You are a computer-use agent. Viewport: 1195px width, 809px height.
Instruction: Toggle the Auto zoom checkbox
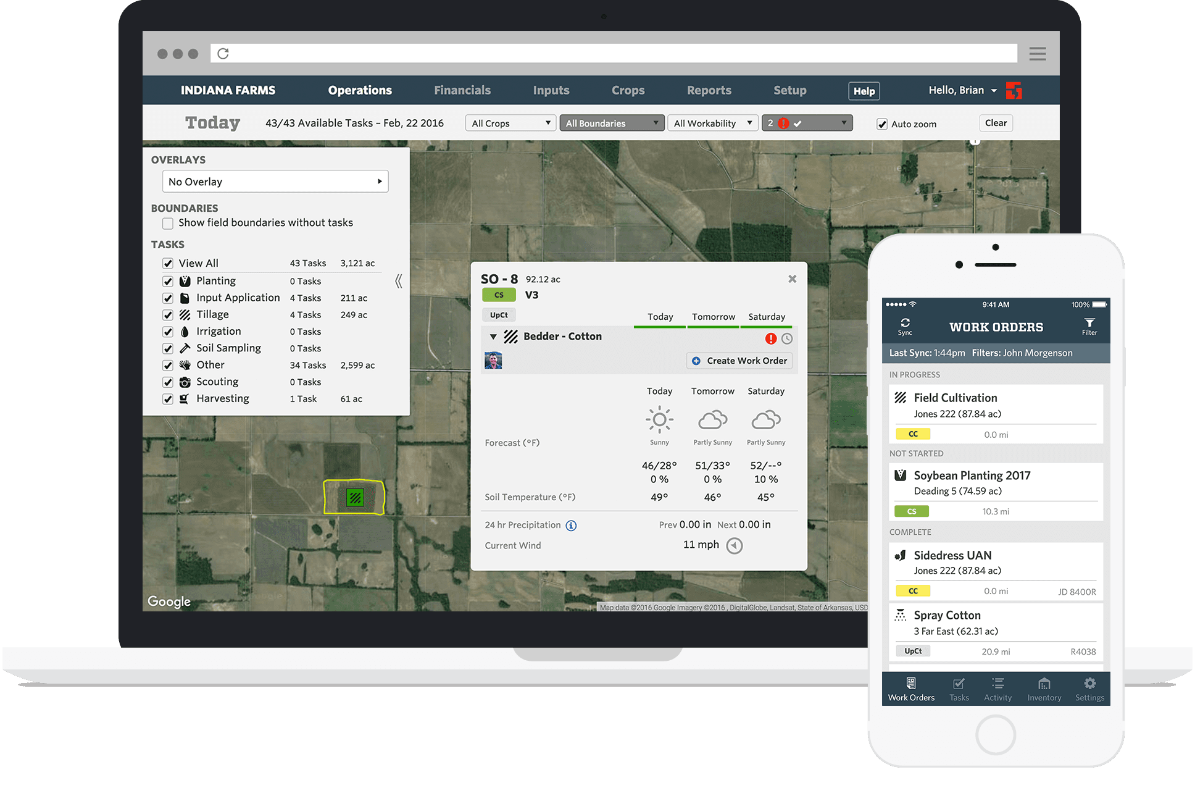882,124
